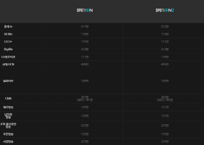
Task: Click 153번 in the 푸른방송 row
Action: (165, 134)
